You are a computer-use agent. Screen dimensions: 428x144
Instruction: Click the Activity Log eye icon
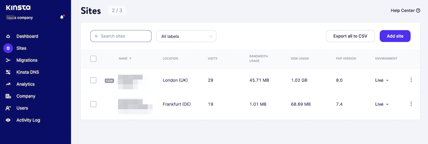coord(8,120)
